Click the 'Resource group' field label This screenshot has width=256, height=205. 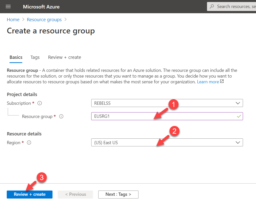(37, 116)
